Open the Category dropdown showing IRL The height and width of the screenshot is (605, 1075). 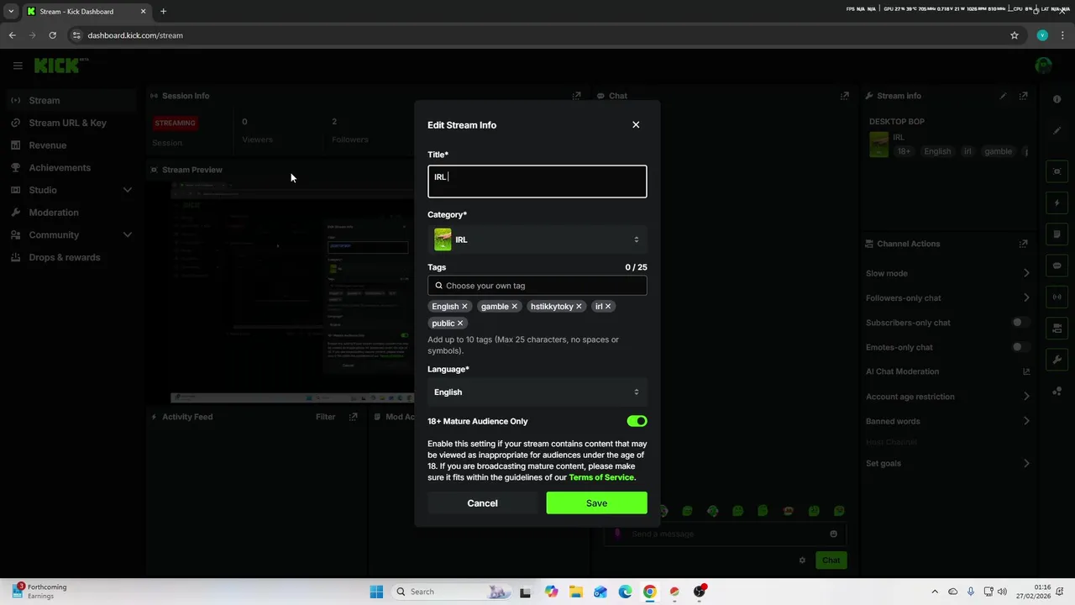(x=537, y=239)
